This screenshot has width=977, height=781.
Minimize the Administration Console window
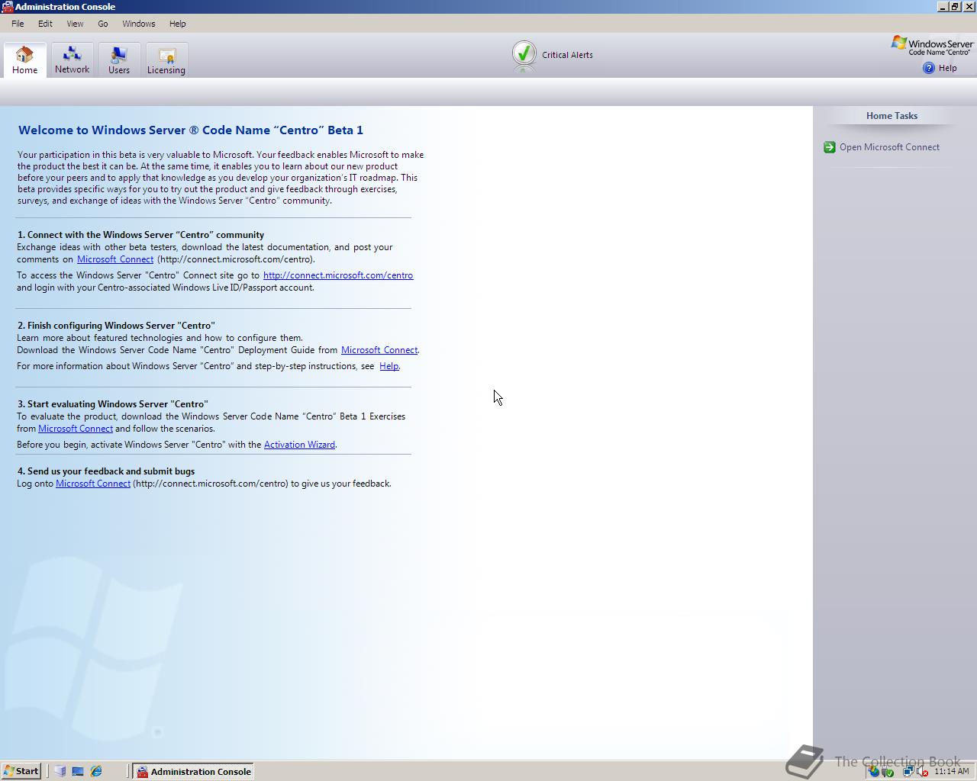pos(943,7)
